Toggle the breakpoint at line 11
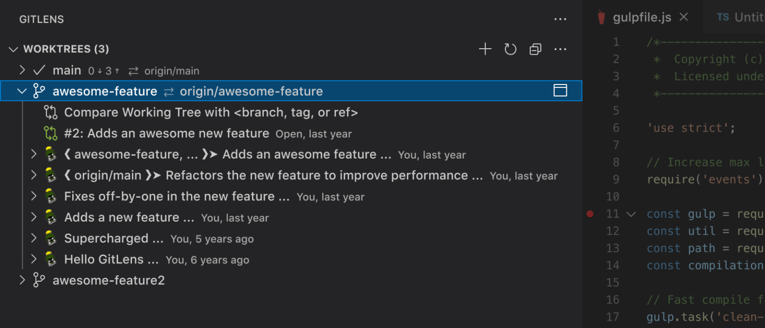 (590, 214)
